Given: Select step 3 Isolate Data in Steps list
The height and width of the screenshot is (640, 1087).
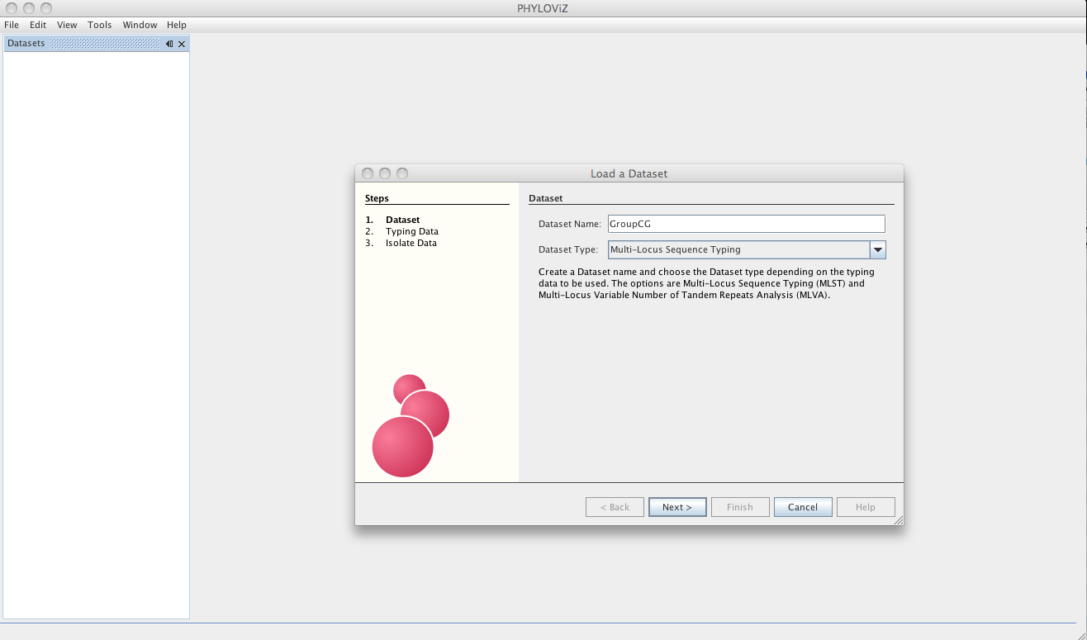Looking at the screenshot, I should coord(401,243).
